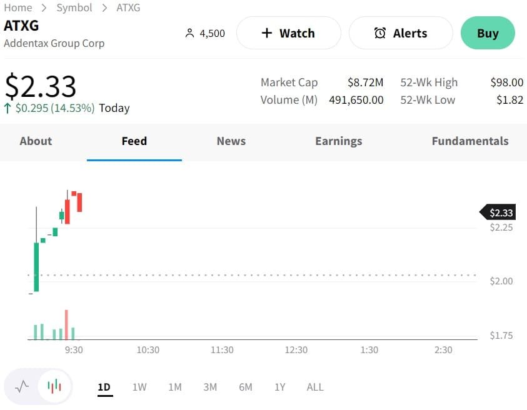Viewport: 527px width, 410px height.
Task: Go to Home breadcrumb link
Action: tap(18, 7)
